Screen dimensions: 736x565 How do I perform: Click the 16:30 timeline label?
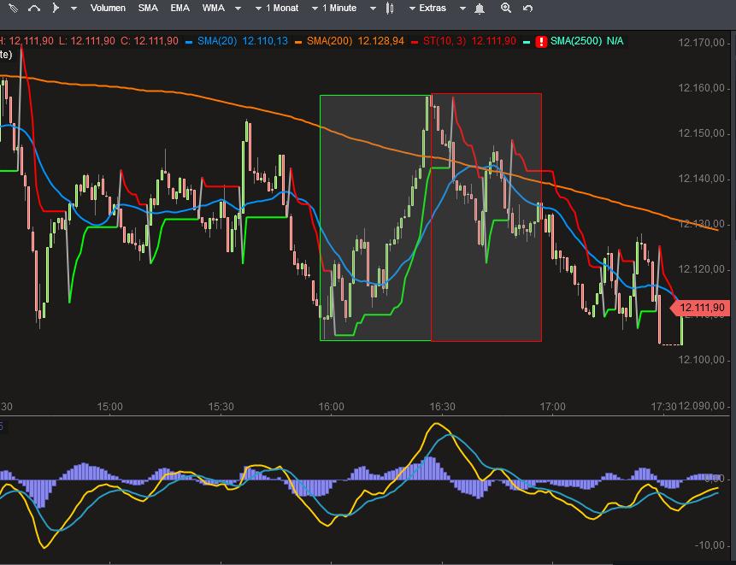click(443, 408)
